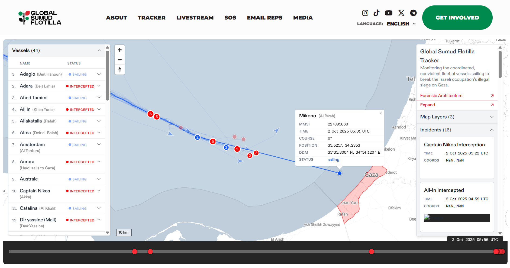The height and width of the screenshot is (268, 510).
Task: Click the right info panel scrollbar thumb
Action: (x=500, y=64)
